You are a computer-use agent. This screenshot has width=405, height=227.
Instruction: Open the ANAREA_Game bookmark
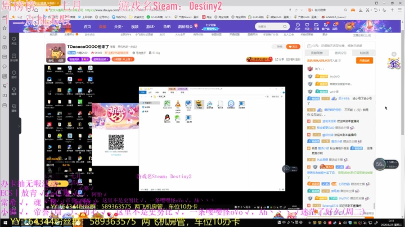(x=334, y=17)
